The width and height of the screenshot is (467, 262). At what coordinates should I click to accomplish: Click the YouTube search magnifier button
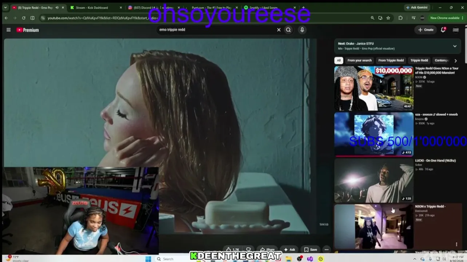[x=288, y=30]
